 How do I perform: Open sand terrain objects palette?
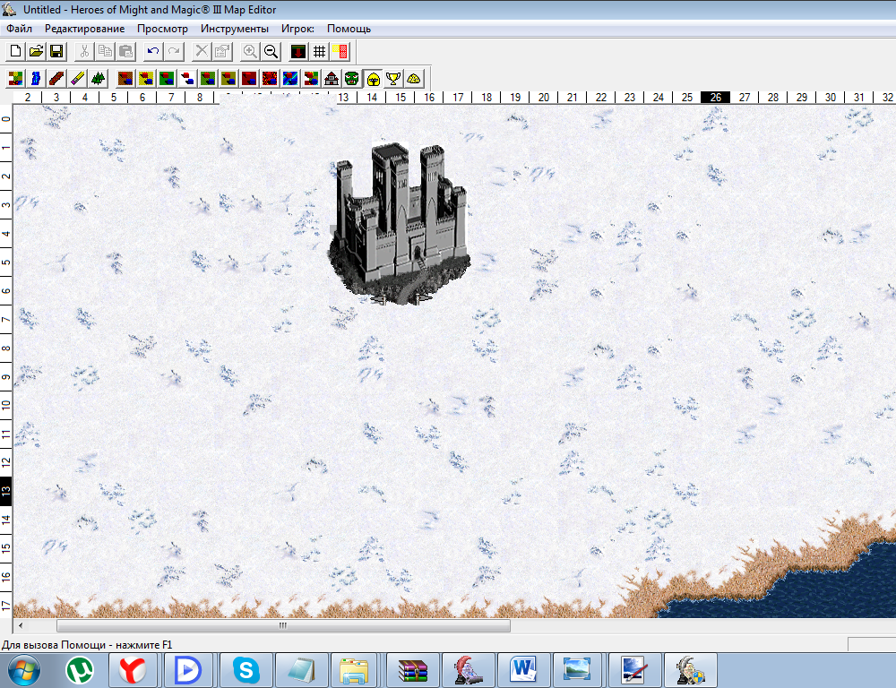tap(146, 78)
